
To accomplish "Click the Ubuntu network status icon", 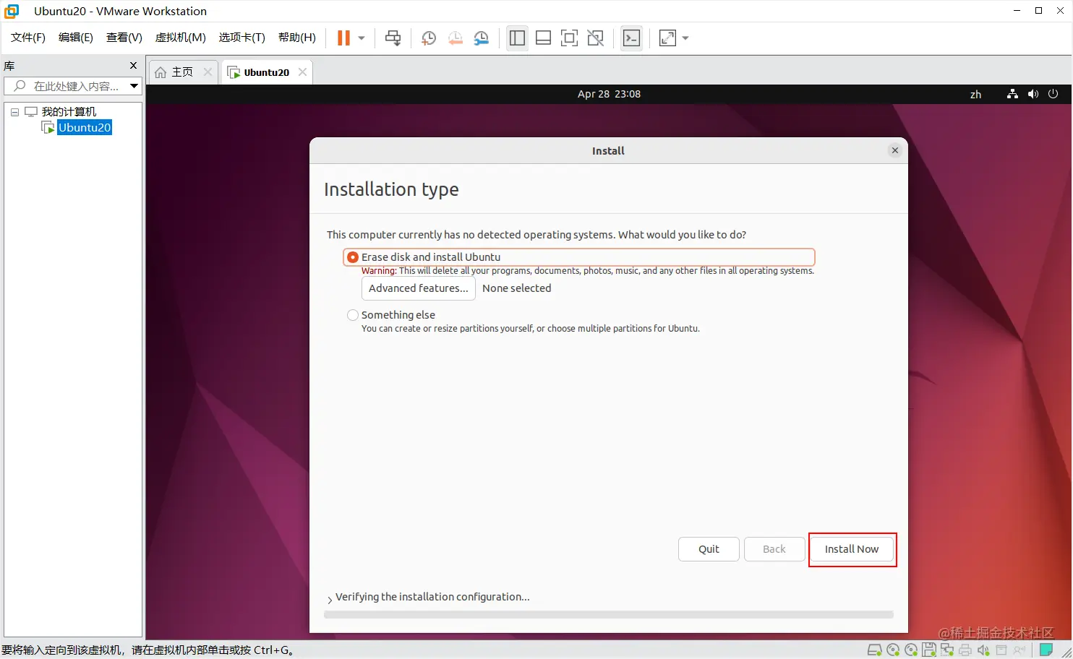I will coord(1012,94).
